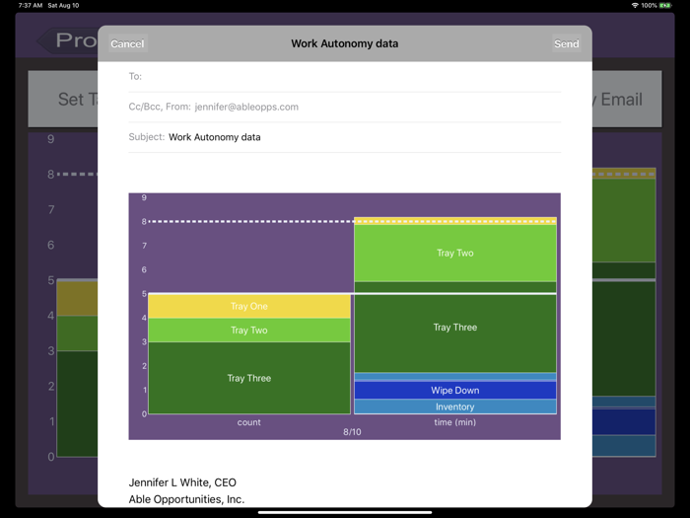690x518 pixels.
Task: Click the 7:37 AM clock in status bar
Action: tap(31, 5)
